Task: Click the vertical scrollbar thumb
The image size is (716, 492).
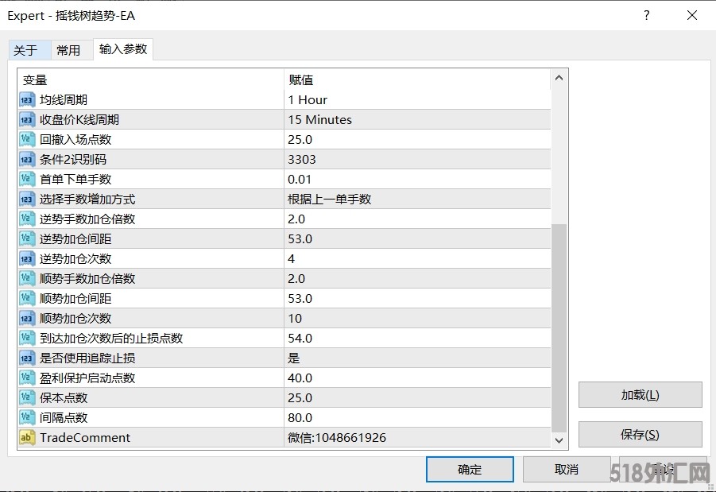Action: click(559, 327)
